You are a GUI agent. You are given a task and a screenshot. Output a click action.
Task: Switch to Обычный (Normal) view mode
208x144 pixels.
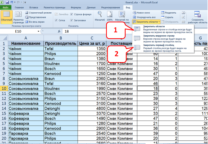pyautogui.click(x=6, y=17)
